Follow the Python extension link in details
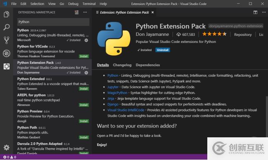This screenshot has width=268, height=160. click(x=113, y=75)
